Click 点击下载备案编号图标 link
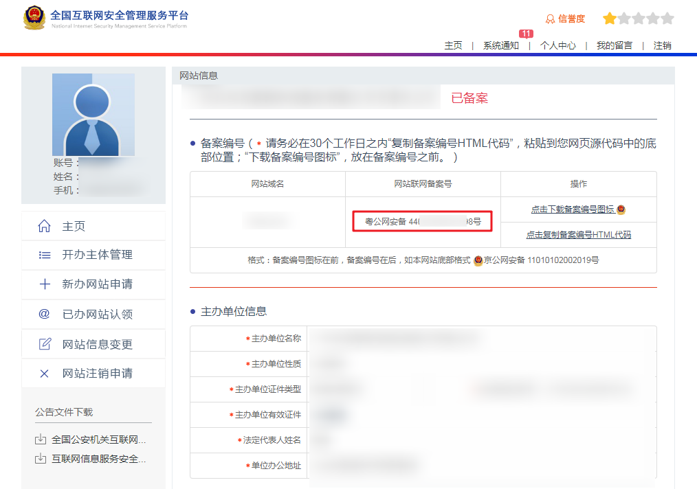The height and width of the screenshot is (489, 697). [573, 209]
